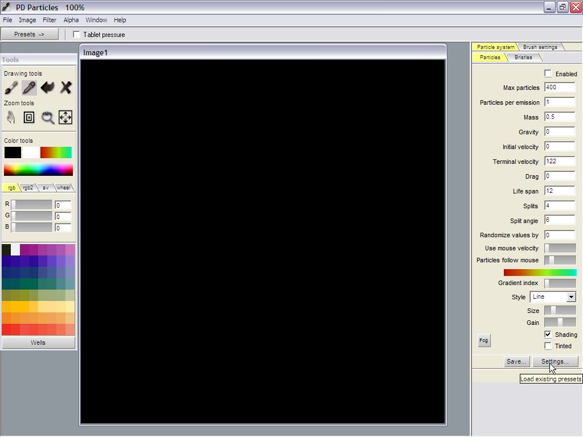Click the Save... button

[516, 361]
